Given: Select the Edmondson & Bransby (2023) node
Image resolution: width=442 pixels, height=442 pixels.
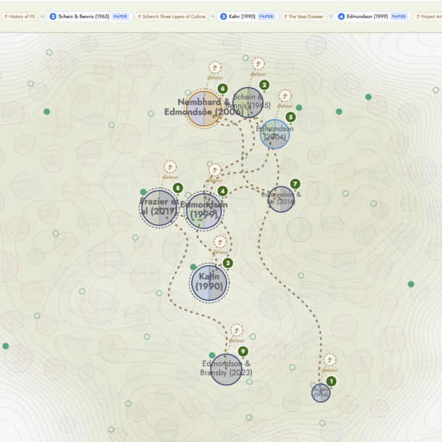Looking at the screenshot, I should pos(226,370).
